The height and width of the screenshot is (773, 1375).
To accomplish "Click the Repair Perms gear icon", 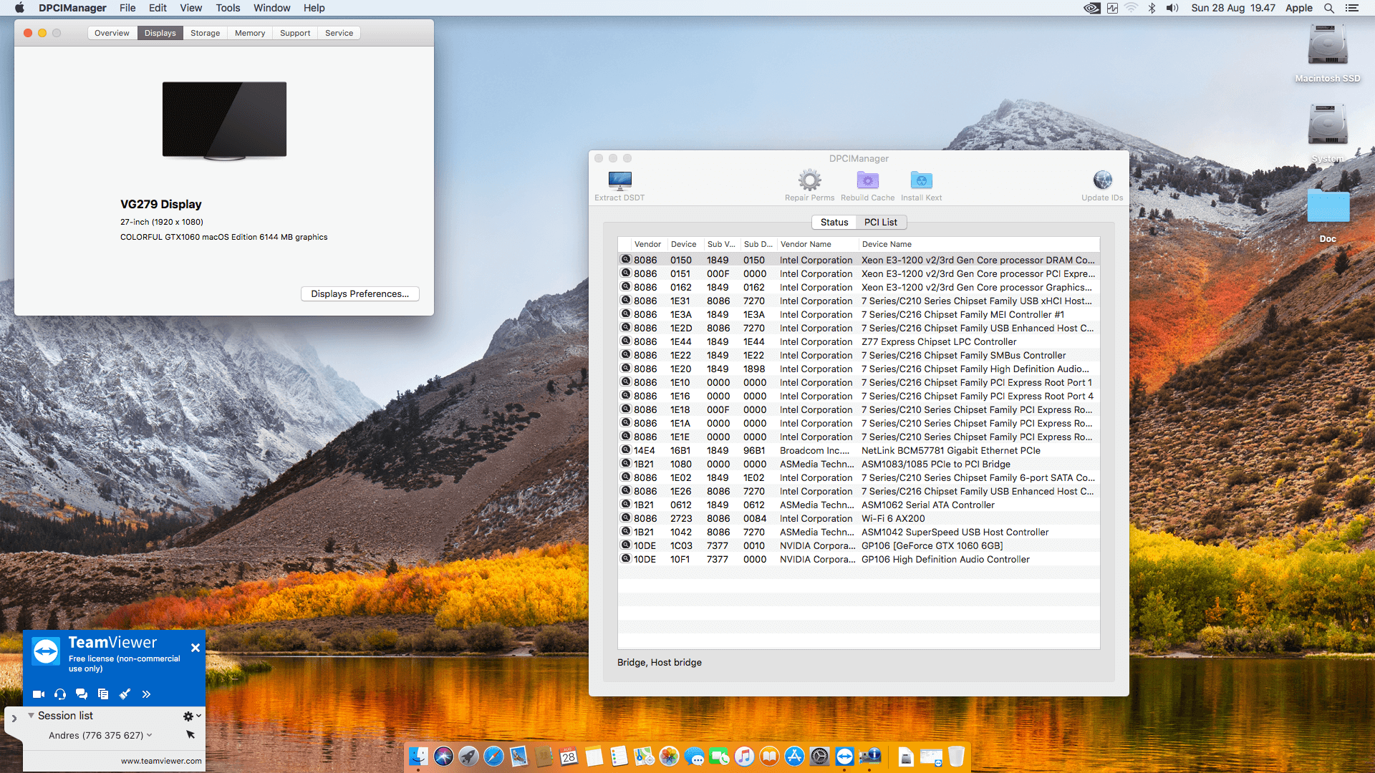I will coord(809,180).
